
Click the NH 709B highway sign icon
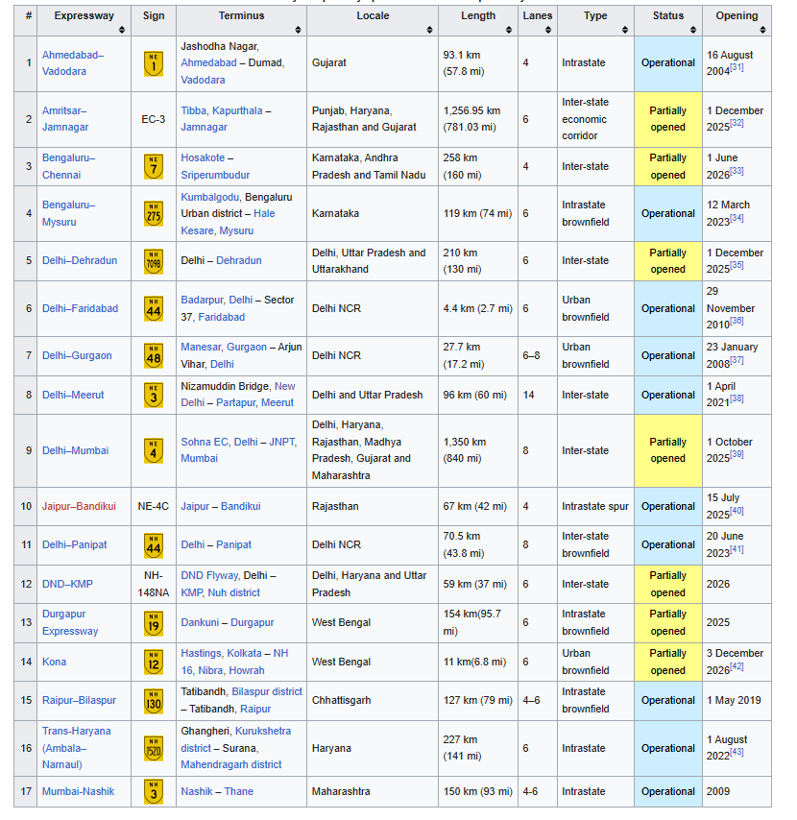tap(154, 261)
